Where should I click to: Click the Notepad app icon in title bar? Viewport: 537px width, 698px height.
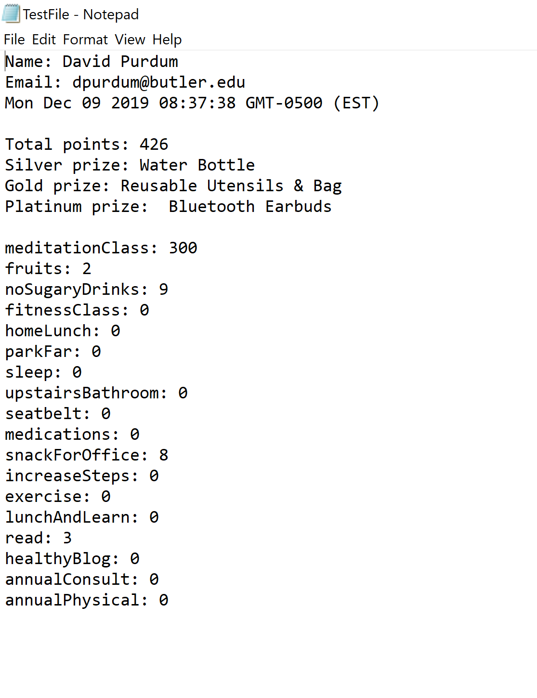pyautogui.click(x=11, y=13)
